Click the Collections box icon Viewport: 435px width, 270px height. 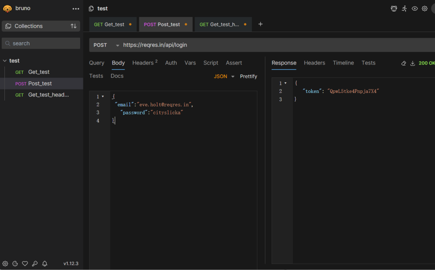[8, 26]
